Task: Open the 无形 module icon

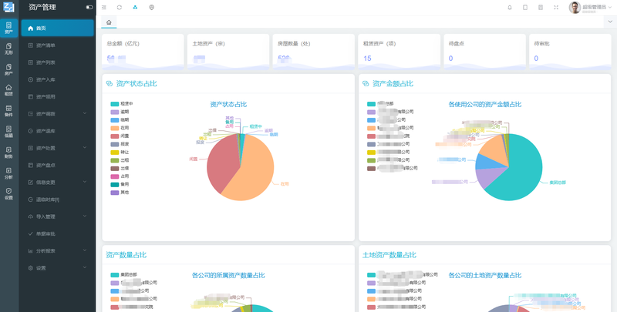Action: [8, 49]
